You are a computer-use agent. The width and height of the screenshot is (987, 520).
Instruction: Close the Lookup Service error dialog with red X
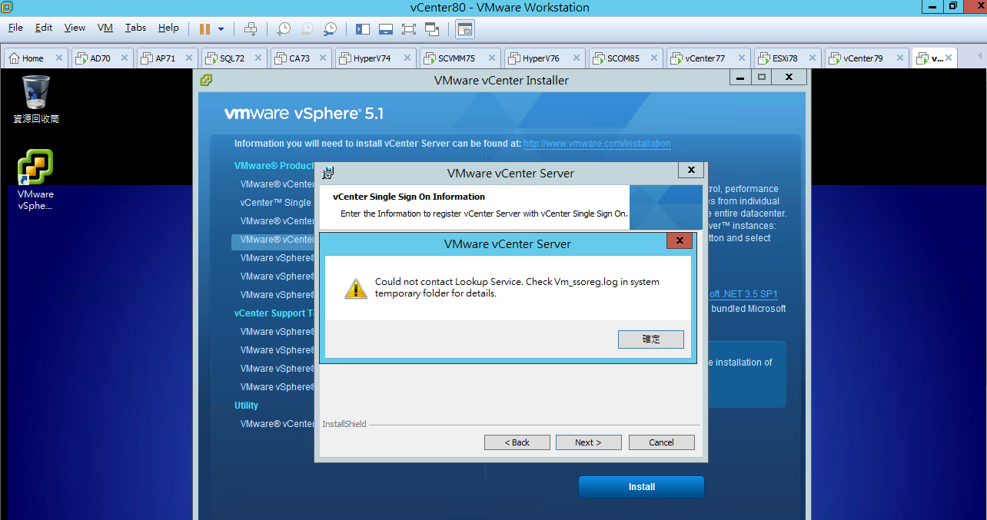(679, 241)
